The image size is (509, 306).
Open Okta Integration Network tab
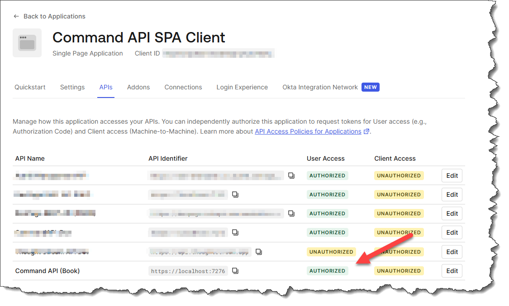320,87
